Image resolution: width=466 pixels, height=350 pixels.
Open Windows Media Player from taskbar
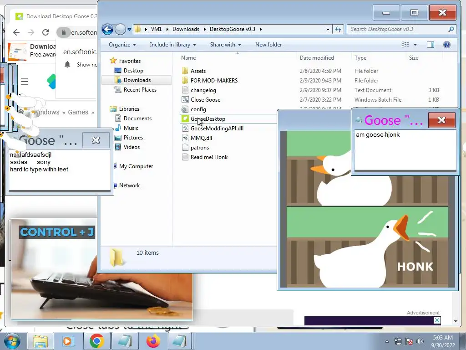[68, 341]
